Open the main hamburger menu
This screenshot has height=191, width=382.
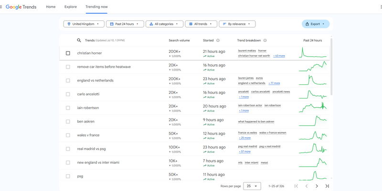1,7
